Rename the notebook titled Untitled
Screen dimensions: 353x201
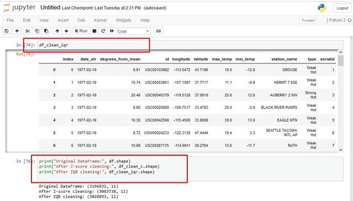[x=50, y=7]
